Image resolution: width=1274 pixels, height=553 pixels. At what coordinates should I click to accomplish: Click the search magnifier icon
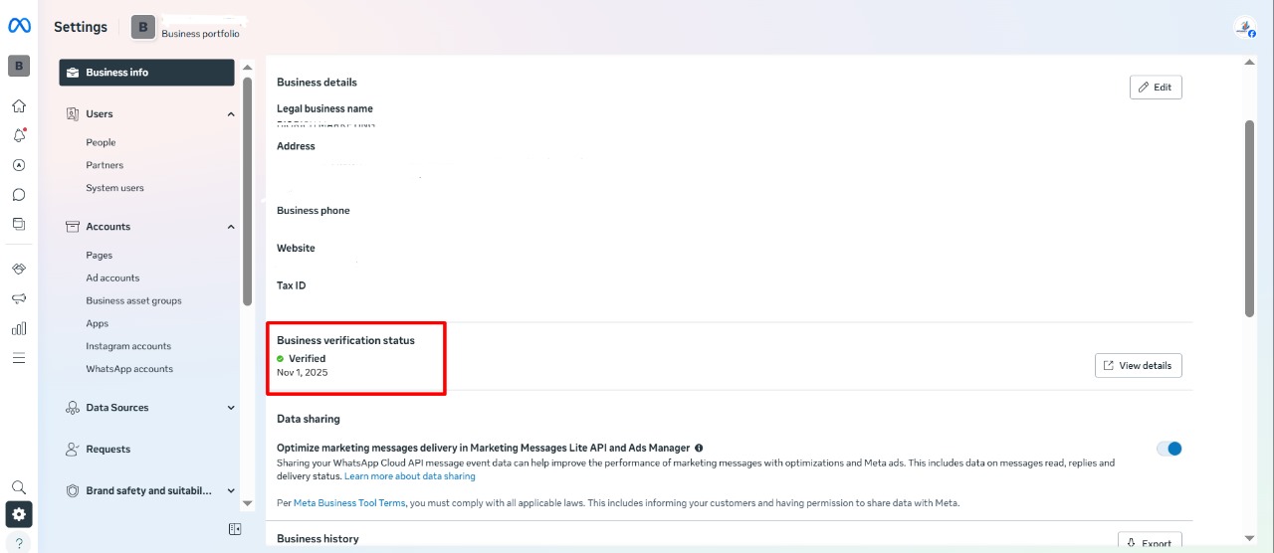[19, 487]
